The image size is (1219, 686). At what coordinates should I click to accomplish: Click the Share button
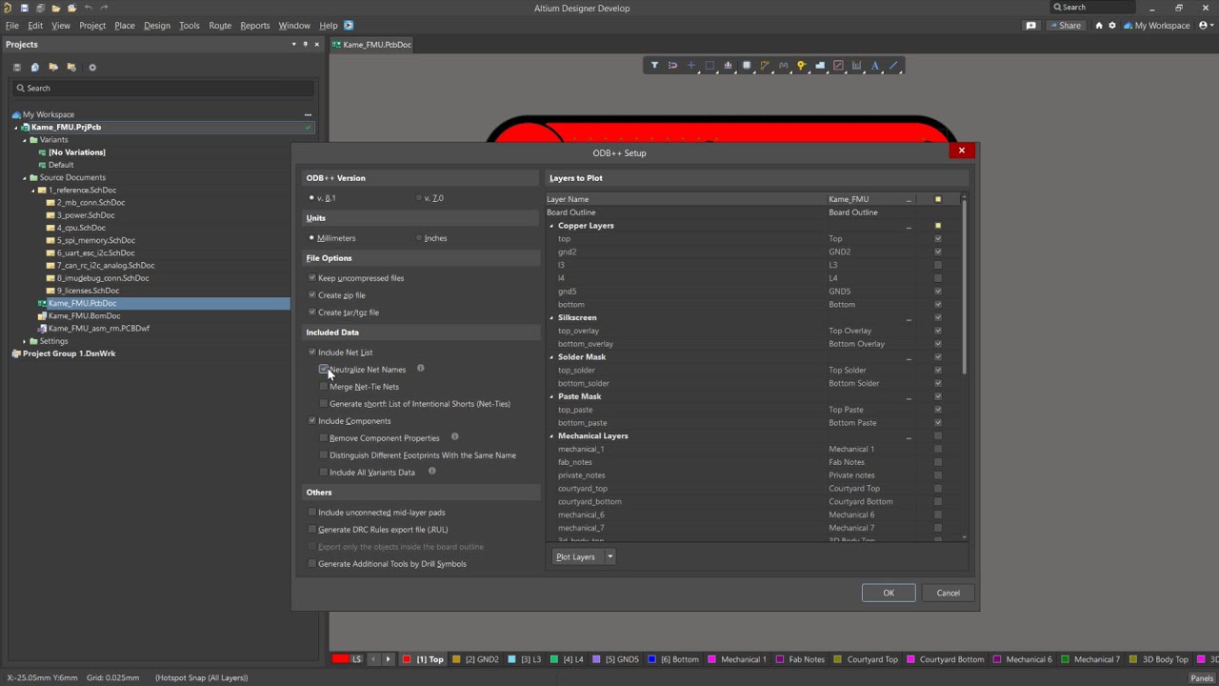(1065, 26)
